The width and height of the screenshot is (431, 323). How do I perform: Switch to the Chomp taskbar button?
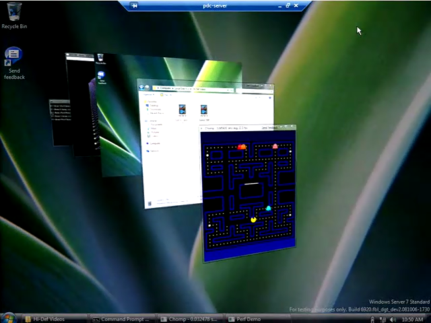click(191, 319)
